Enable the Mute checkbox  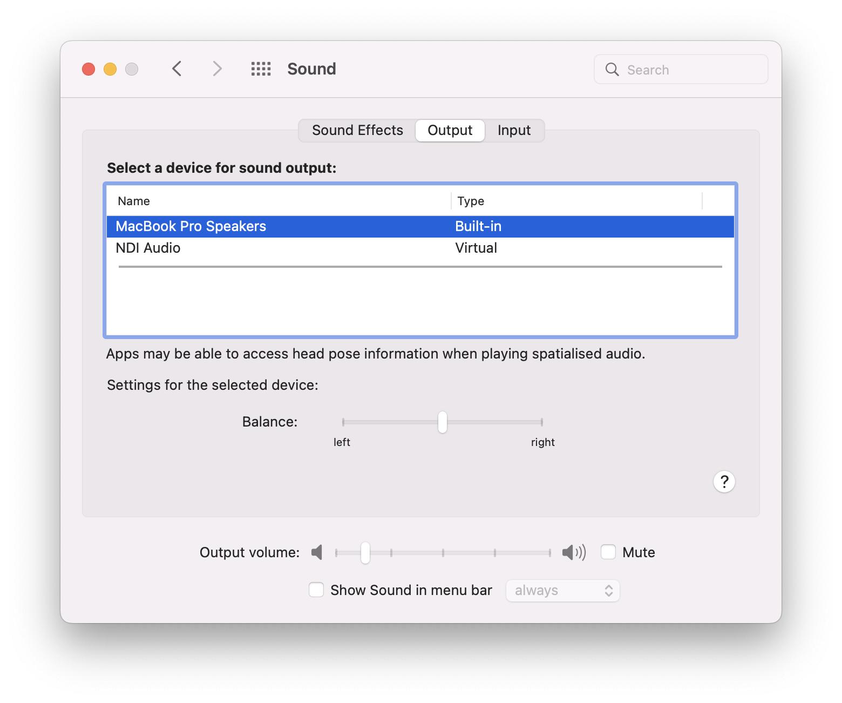pos(608,552)
